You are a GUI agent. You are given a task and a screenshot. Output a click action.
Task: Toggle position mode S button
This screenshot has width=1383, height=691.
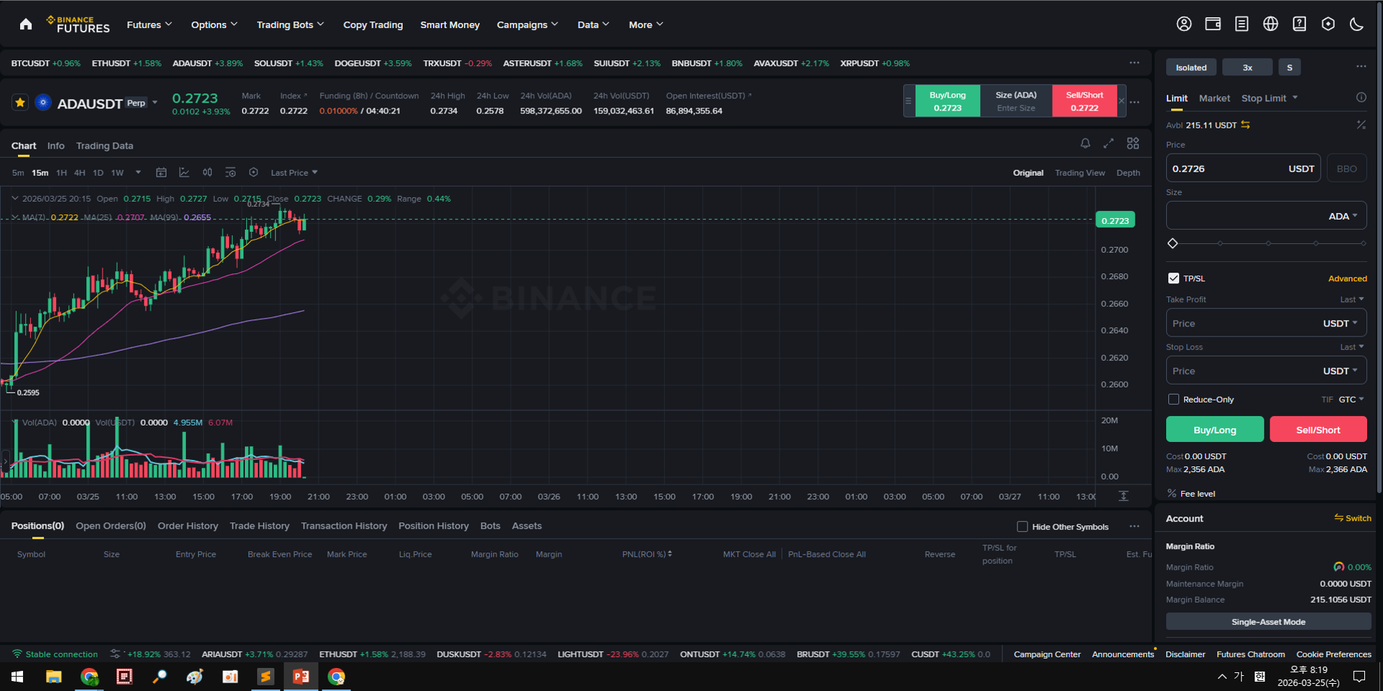(x=1290, y=67)
